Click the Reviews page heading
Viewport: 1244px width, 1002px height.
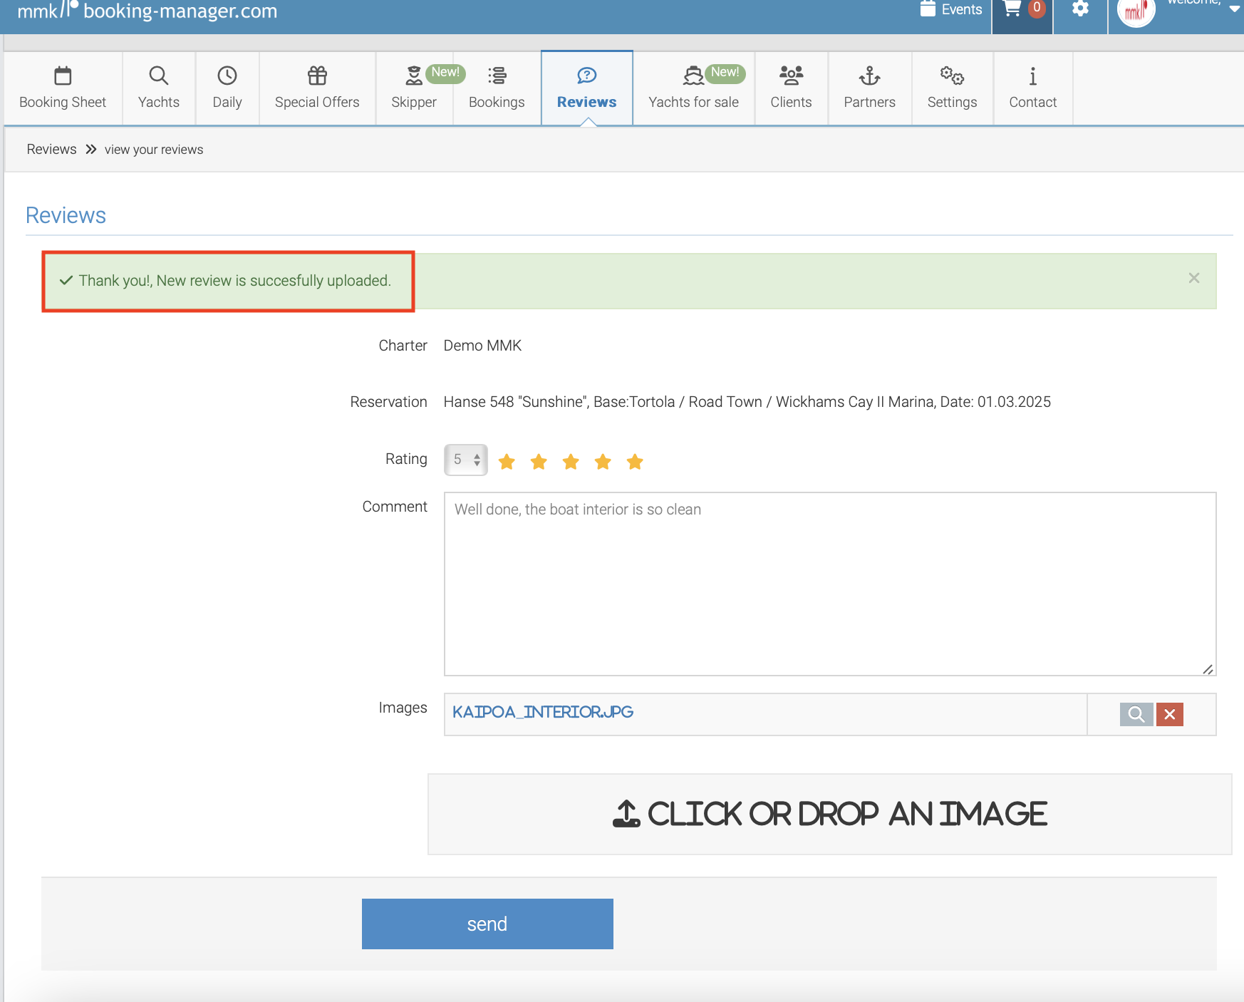click(66, 215)
